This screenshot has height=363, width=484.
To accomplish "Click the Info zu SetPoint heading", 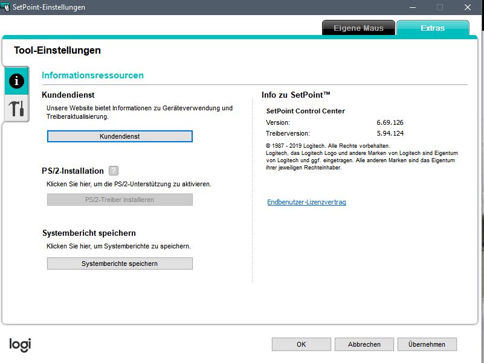I will [x=295, y=95].
